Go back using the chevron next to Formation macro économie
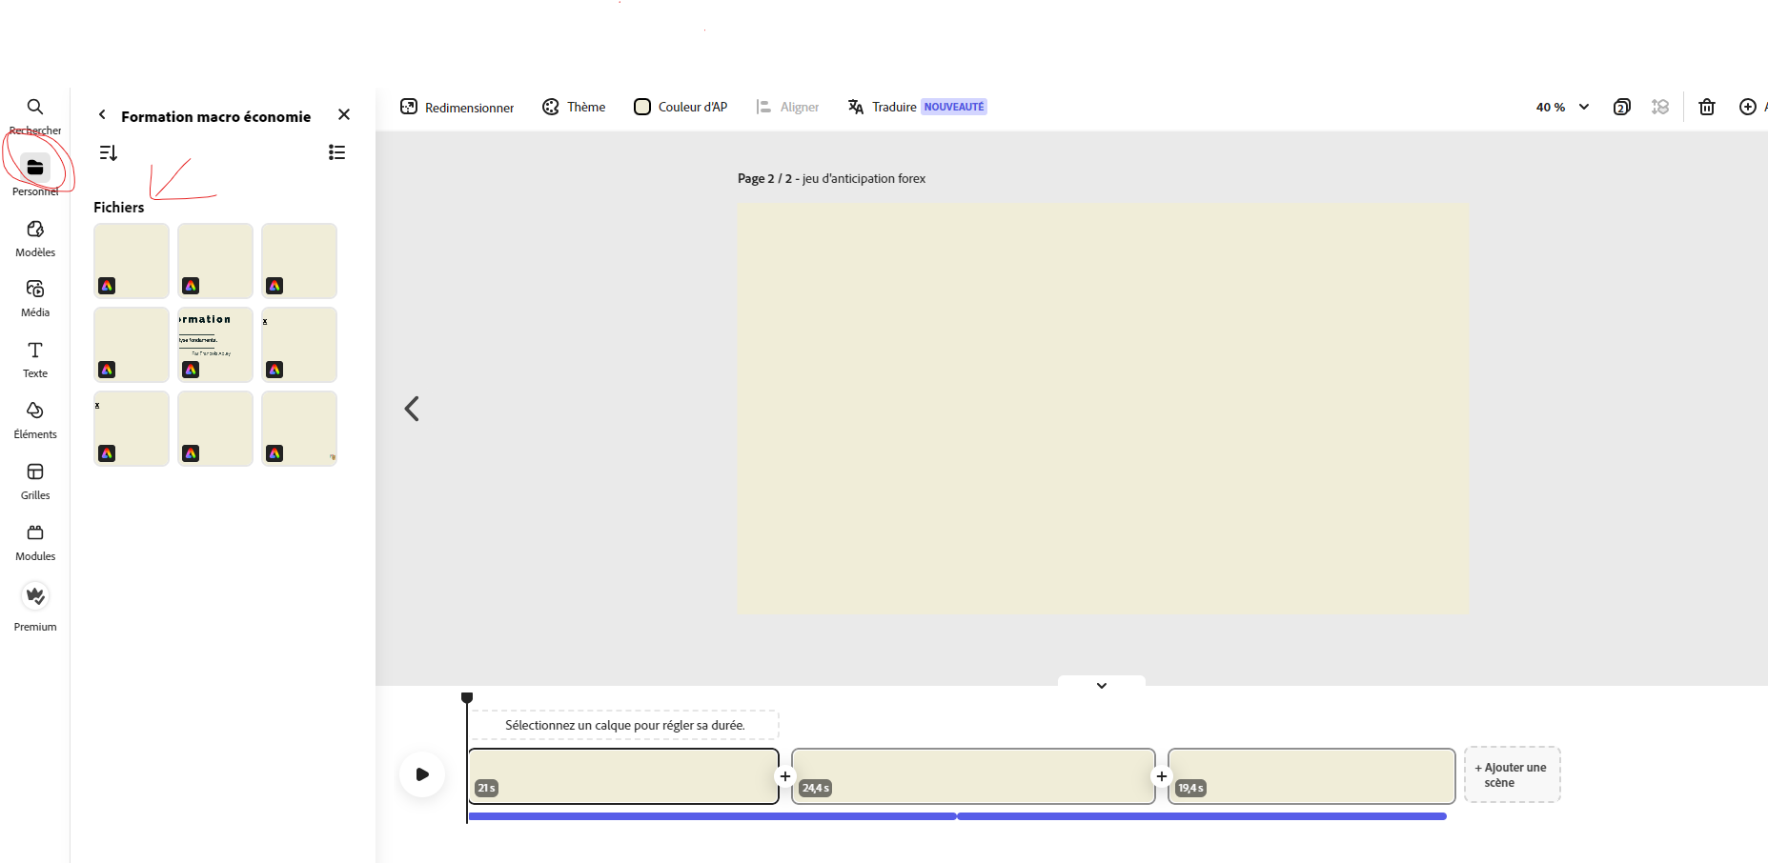Screen dimensions: 1768x863 pyautogui.click(x=102, y=115)
